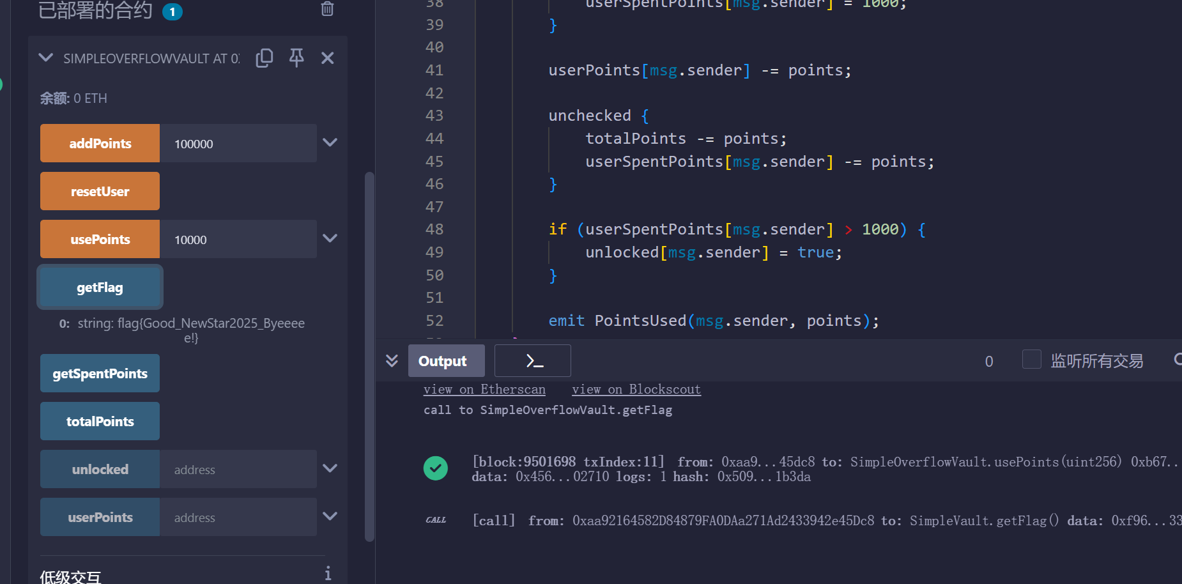
Task: Expand the userPoints function arguments
Action: (330, 517)
